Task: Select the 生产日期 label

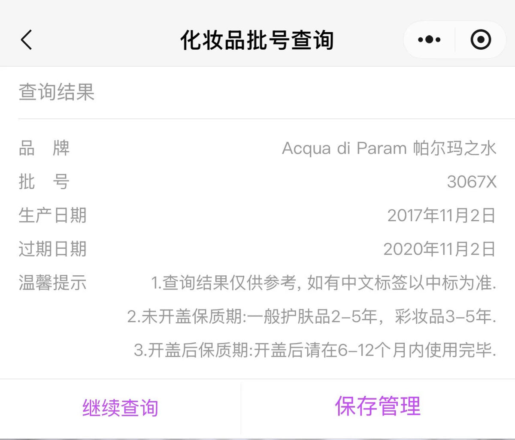Action: [x=52, y=215]
